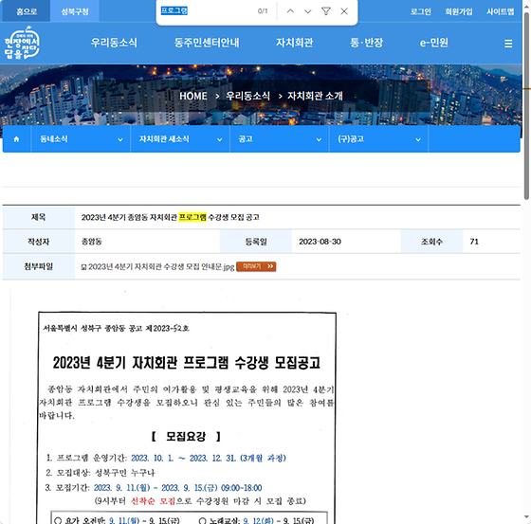Click 자치회관 소개 in breadcrumb
Image resolution: width=531 pixels, height=524 pixels.
click(315, 96)
